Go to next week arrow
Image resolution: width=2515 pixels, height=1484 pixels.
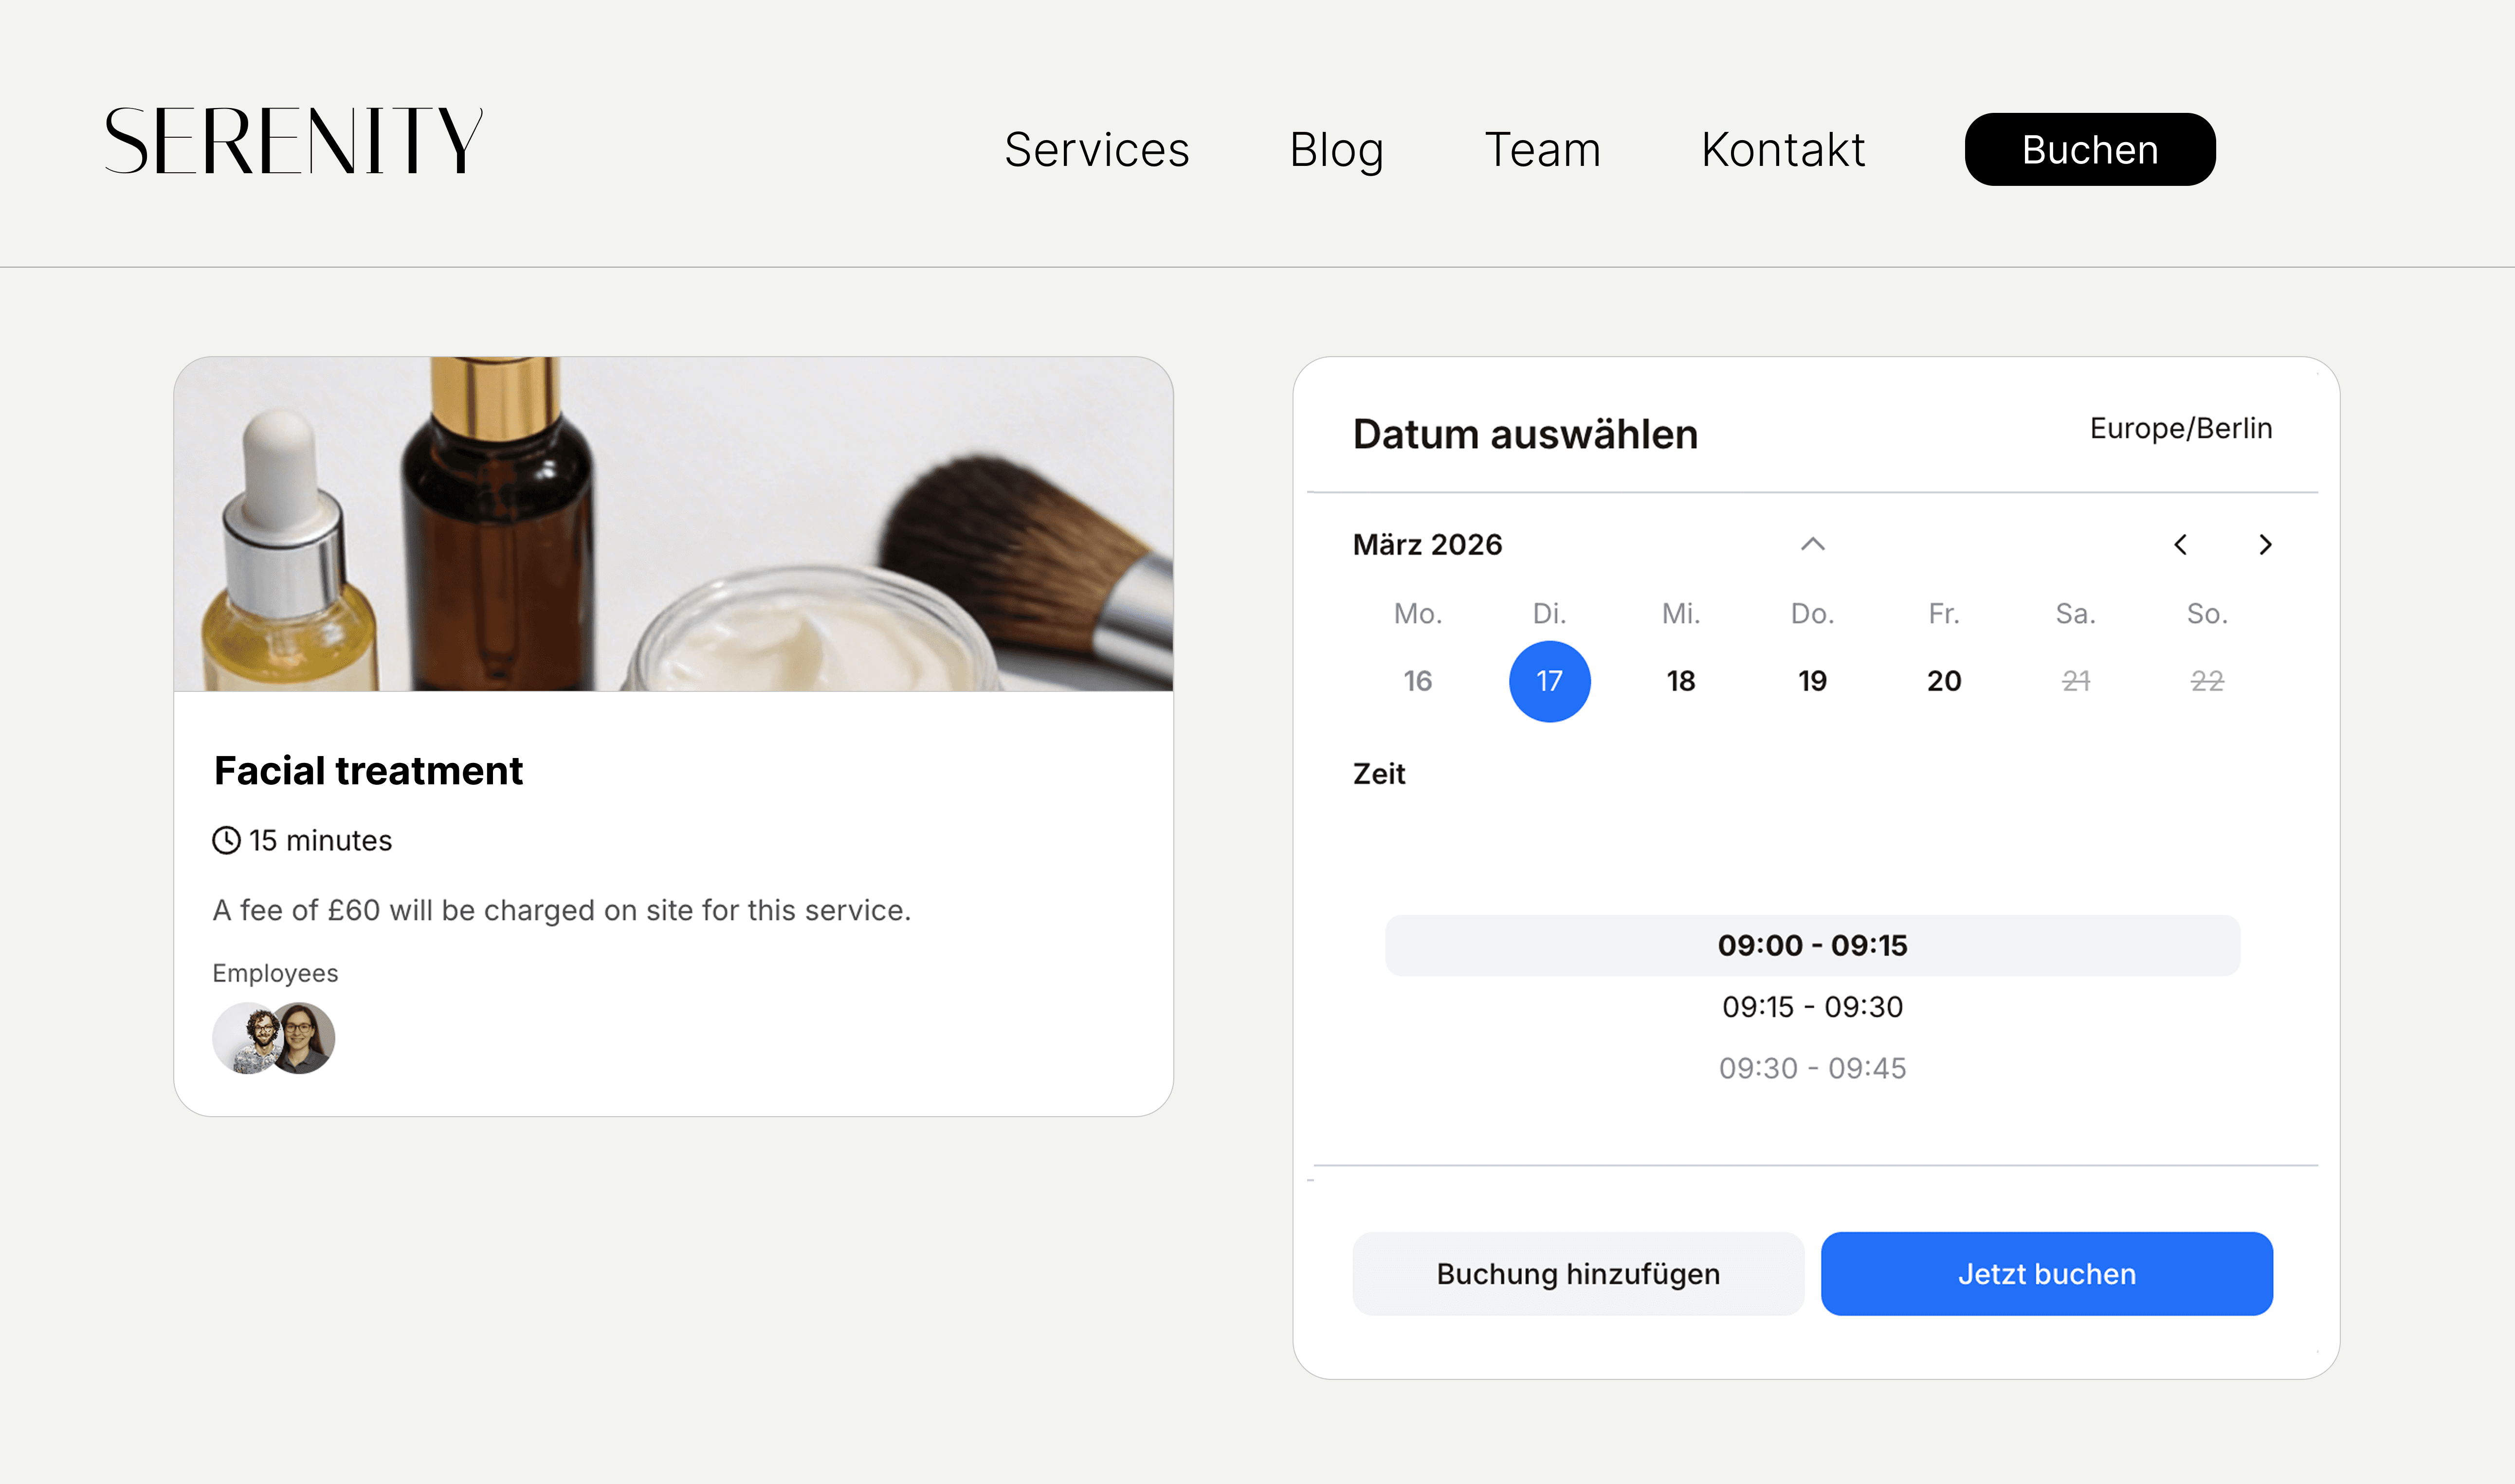coord(2265,545)
